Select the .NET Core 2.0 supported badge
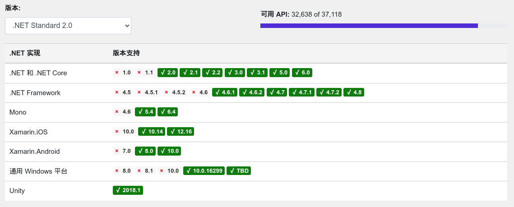Image resolution: width=514 pixels, height=207 pixels. tap(167, 73)
